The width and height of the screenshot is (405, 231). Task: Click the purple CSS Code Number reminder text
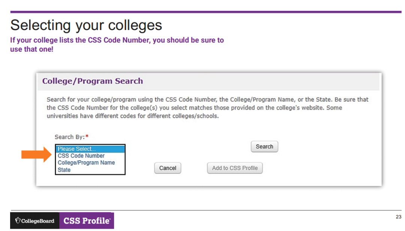[117, 44]
